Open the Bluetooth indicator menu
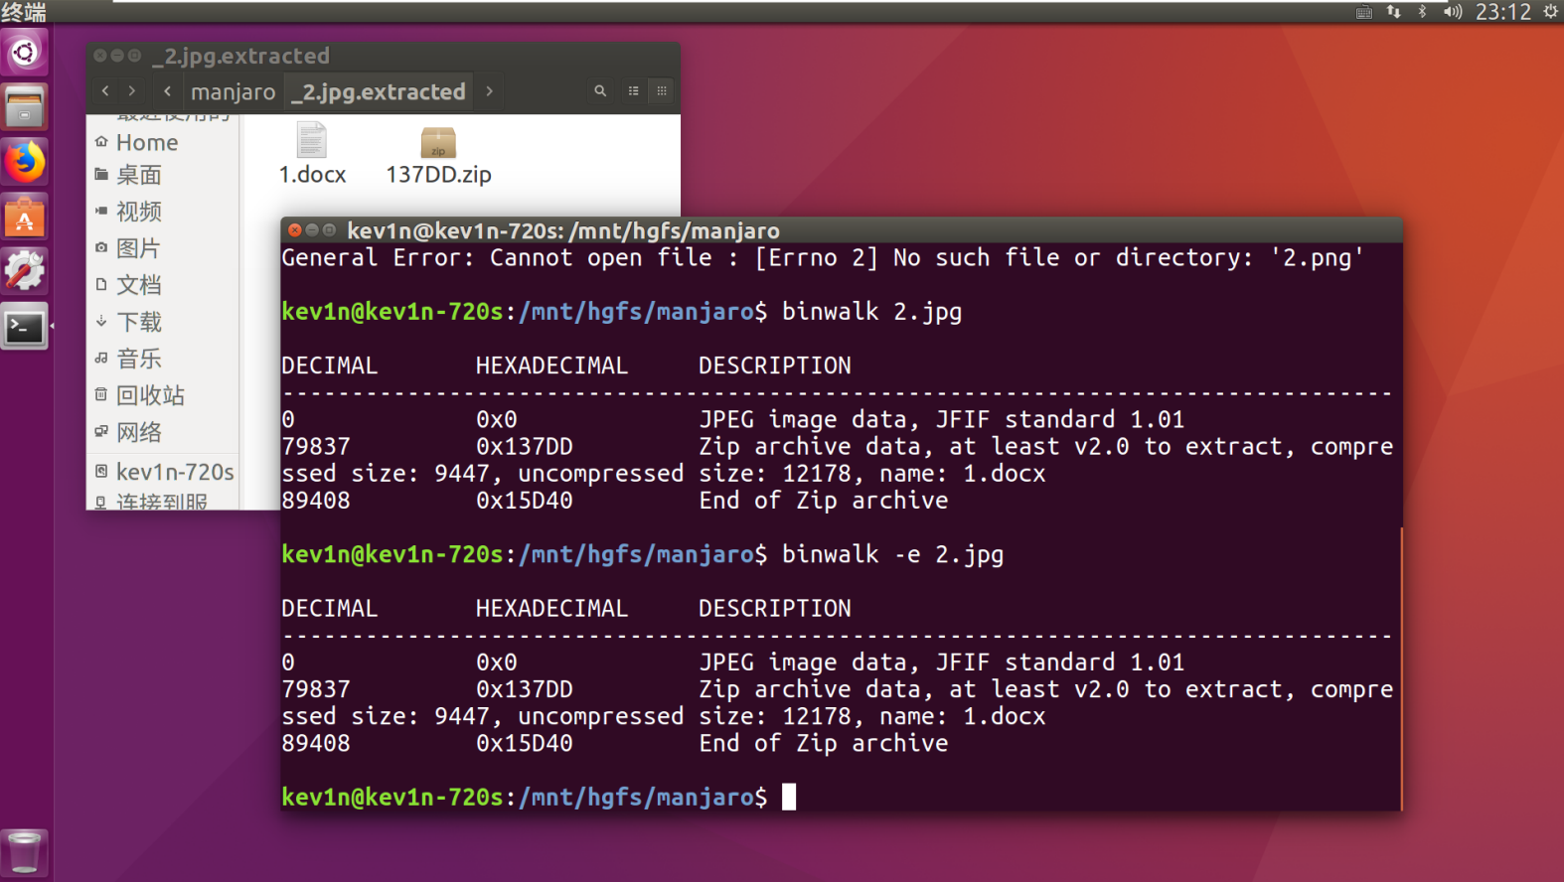1564x882 pixels. point(1422,12)
